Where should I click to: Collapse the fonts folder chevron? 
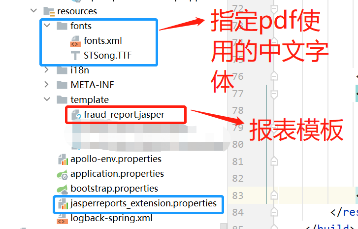(47, 25)
